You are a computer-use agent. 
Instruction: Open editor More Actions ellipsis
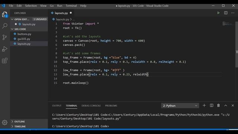pyautogui.click(x=233, y=13)
